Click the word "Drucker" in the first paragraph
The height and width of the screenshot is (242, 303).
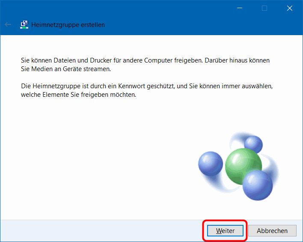[99, 61]
